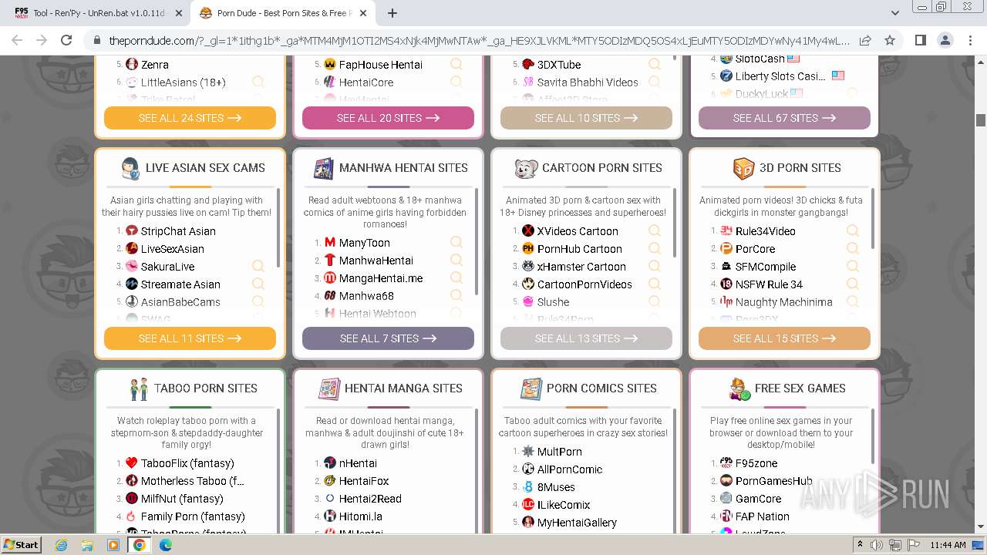Click the magnifier icon next to ManyToon
This screenshot has height=555, width=987.
tap(456, 242)
